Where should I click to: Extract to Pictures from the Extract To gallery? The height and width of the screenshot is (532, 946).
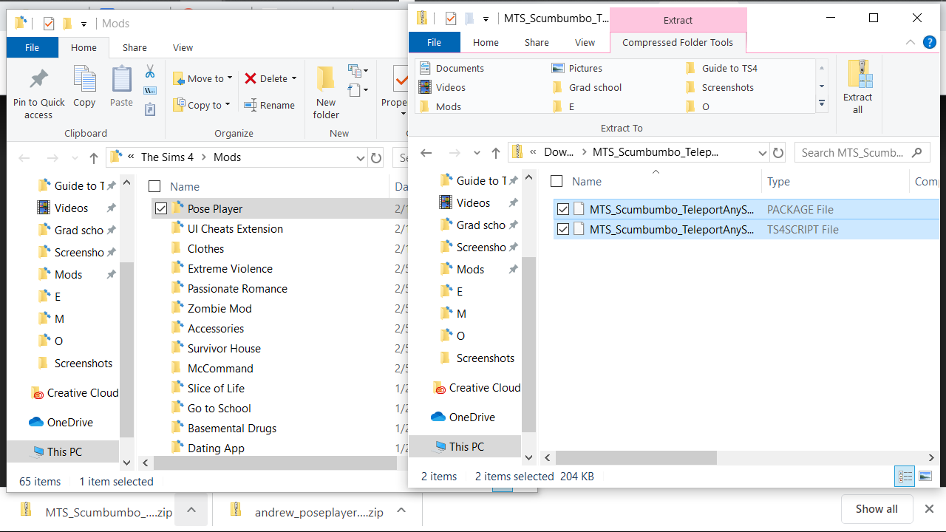[x=577, y=68]
